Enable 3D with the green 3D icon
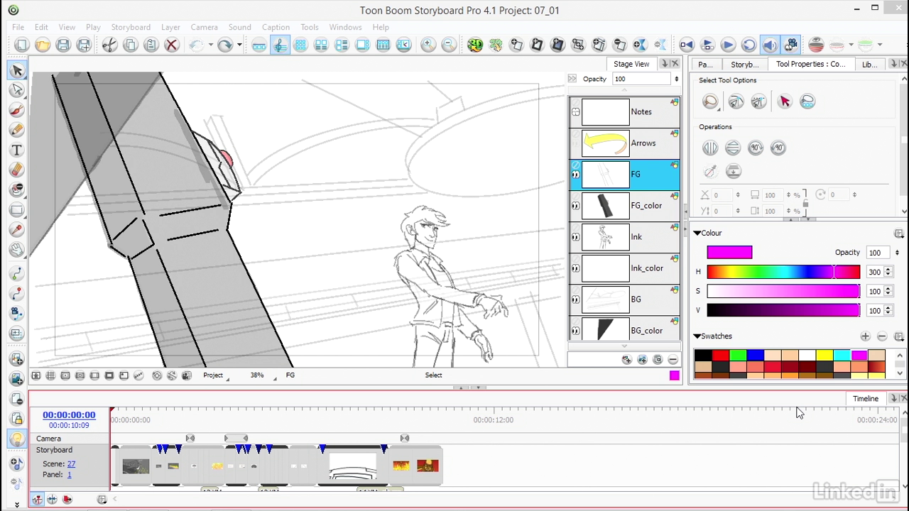 pos(475,45)
